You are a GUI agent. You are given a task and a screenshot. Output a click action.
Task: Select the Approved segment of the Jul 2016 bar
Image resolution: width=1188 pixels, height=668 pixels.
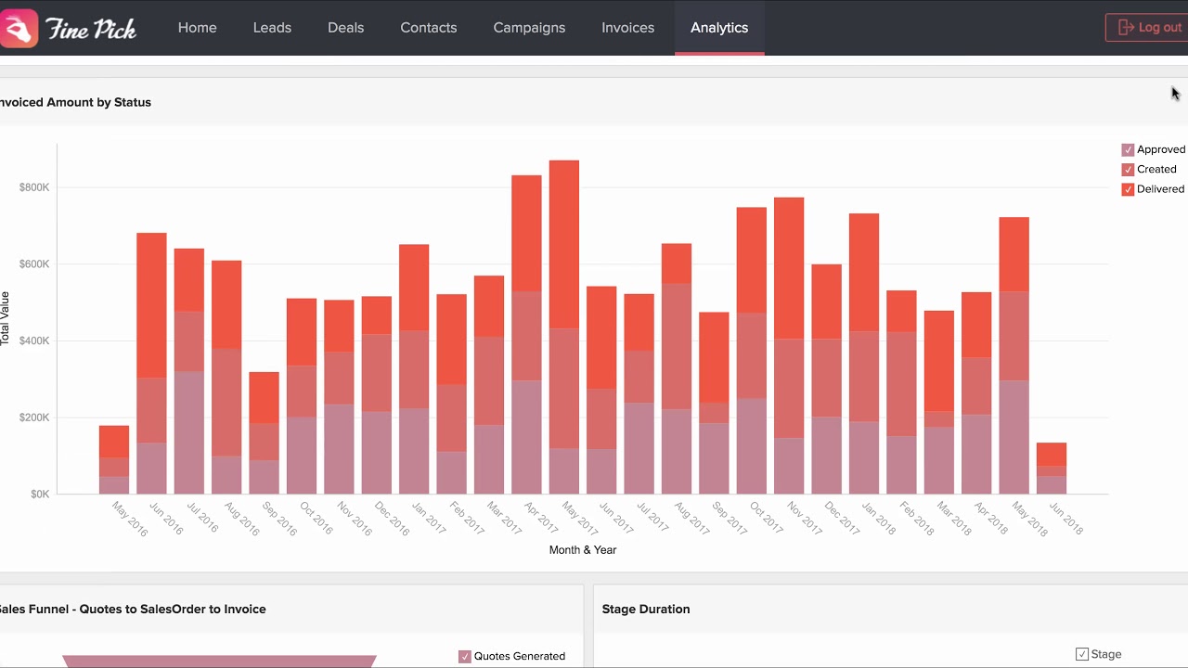point(189,432)
